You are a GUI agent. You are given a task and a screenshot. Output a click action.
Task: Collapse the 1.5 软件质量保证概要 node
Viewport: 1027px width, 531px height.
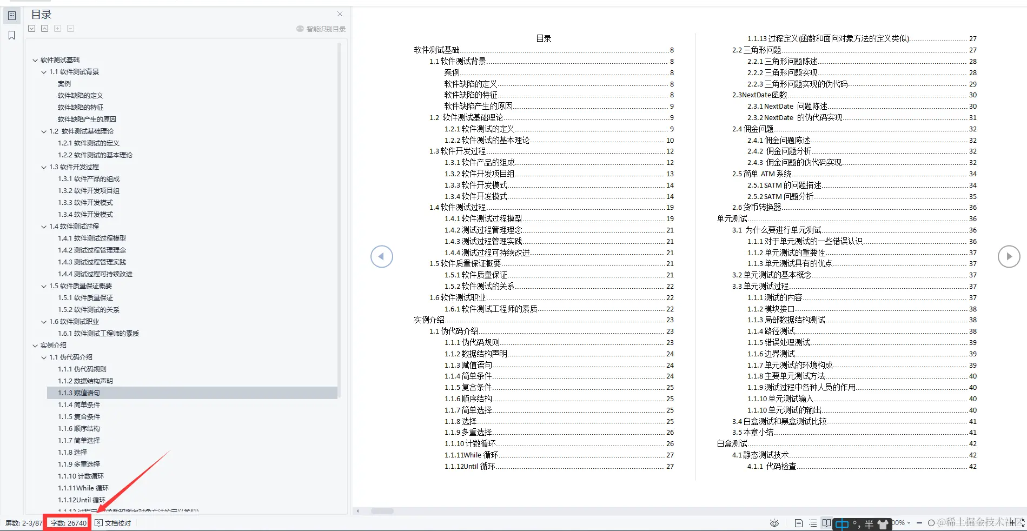click(44, 286)
